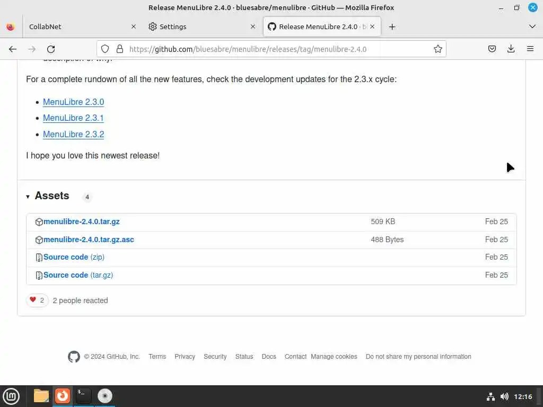543x407 pixels.
Task: Download menulibre-2.4.0.tar.gz
Action: click(81, 222)
